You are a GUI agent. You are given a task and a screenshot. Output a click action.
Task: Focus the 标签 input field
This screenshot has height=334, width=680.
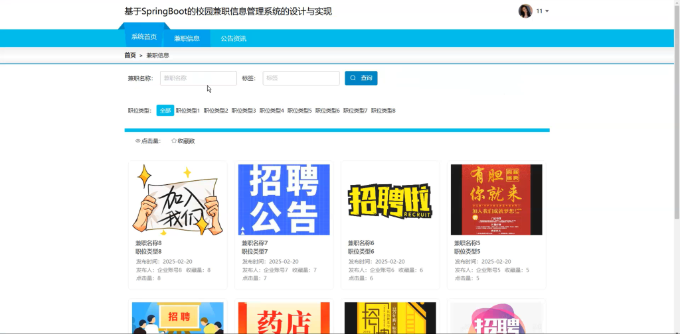pyautogui.click(x=301, y=78)
